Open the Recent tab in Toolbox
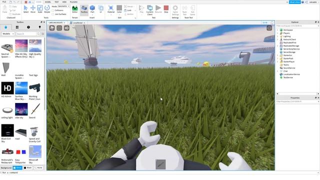The width and height of the screenshot is (320, 180). [28, 27]
